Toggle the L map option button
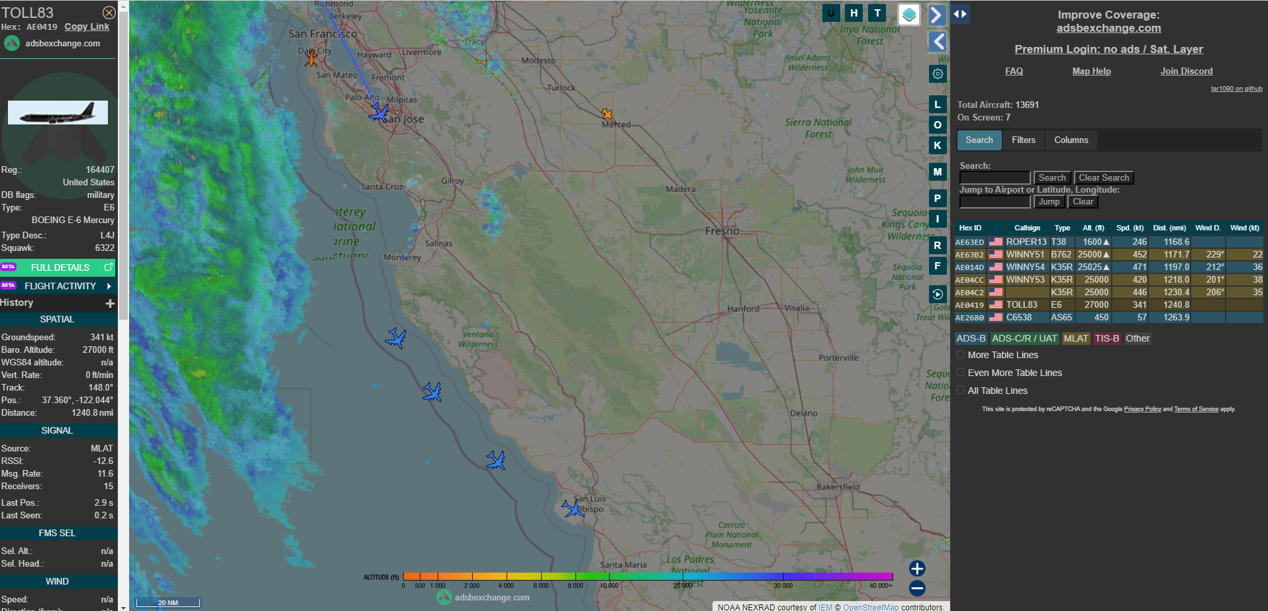The image size is (1268, 611). [938, 105]
